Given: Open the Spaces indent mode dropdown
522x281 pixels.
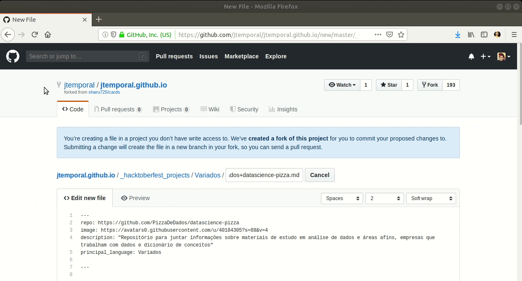Looking at the screenshot, I should pos(342,198).
